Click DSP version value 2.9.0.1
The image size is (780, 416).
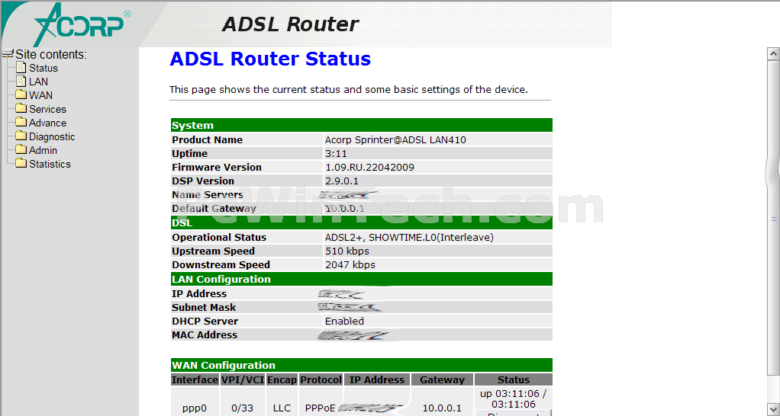341,181
